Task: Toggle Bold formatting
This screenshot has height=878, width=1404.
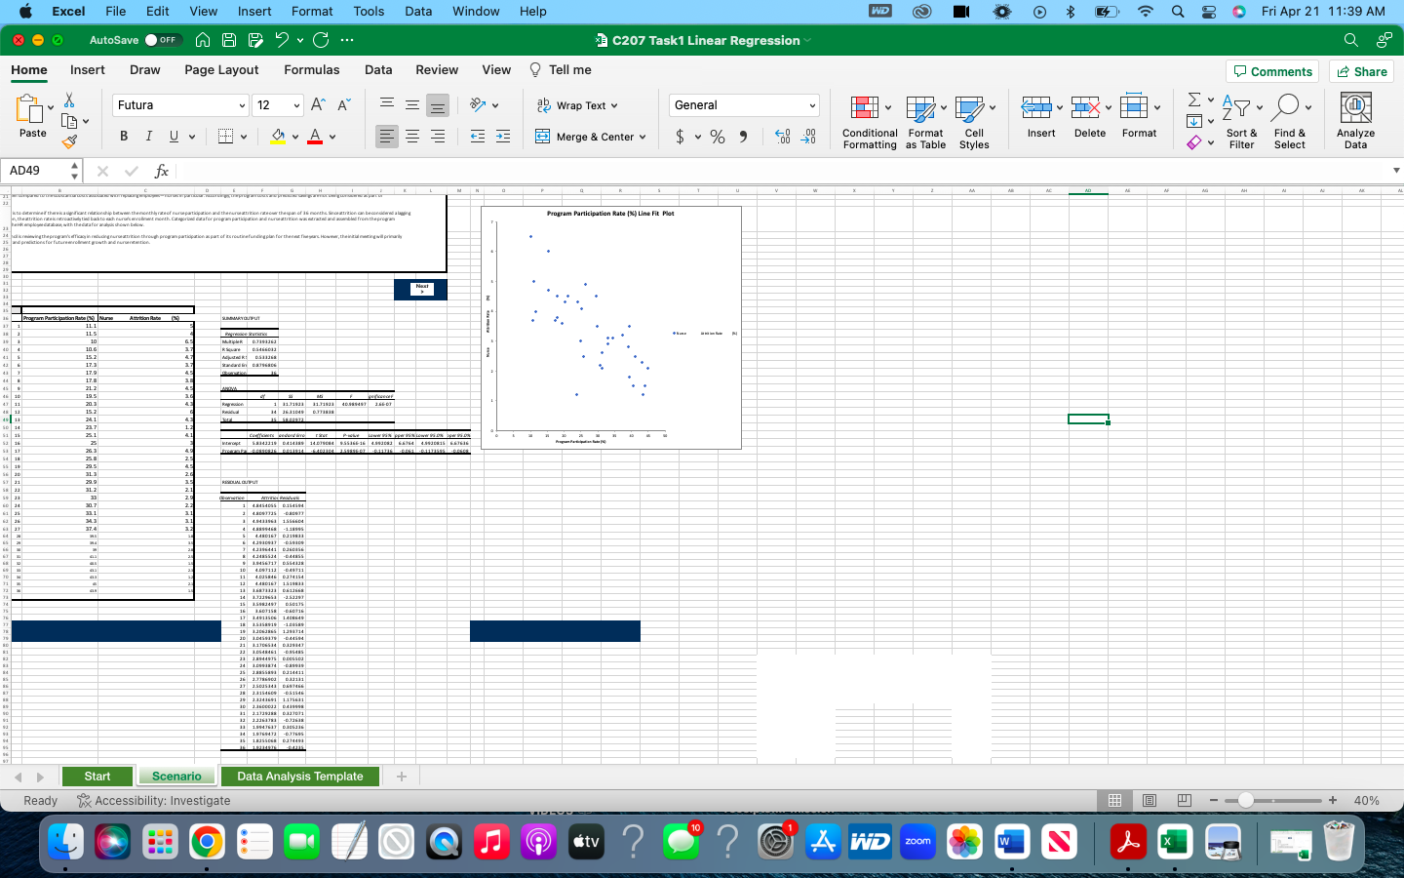Action: [x=124, y=137]
